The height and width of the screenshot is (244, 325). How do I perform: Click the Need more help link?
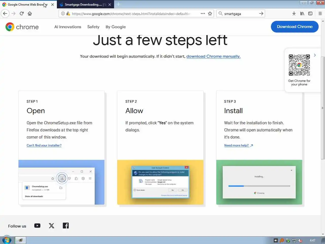click(x=238, y=145)
